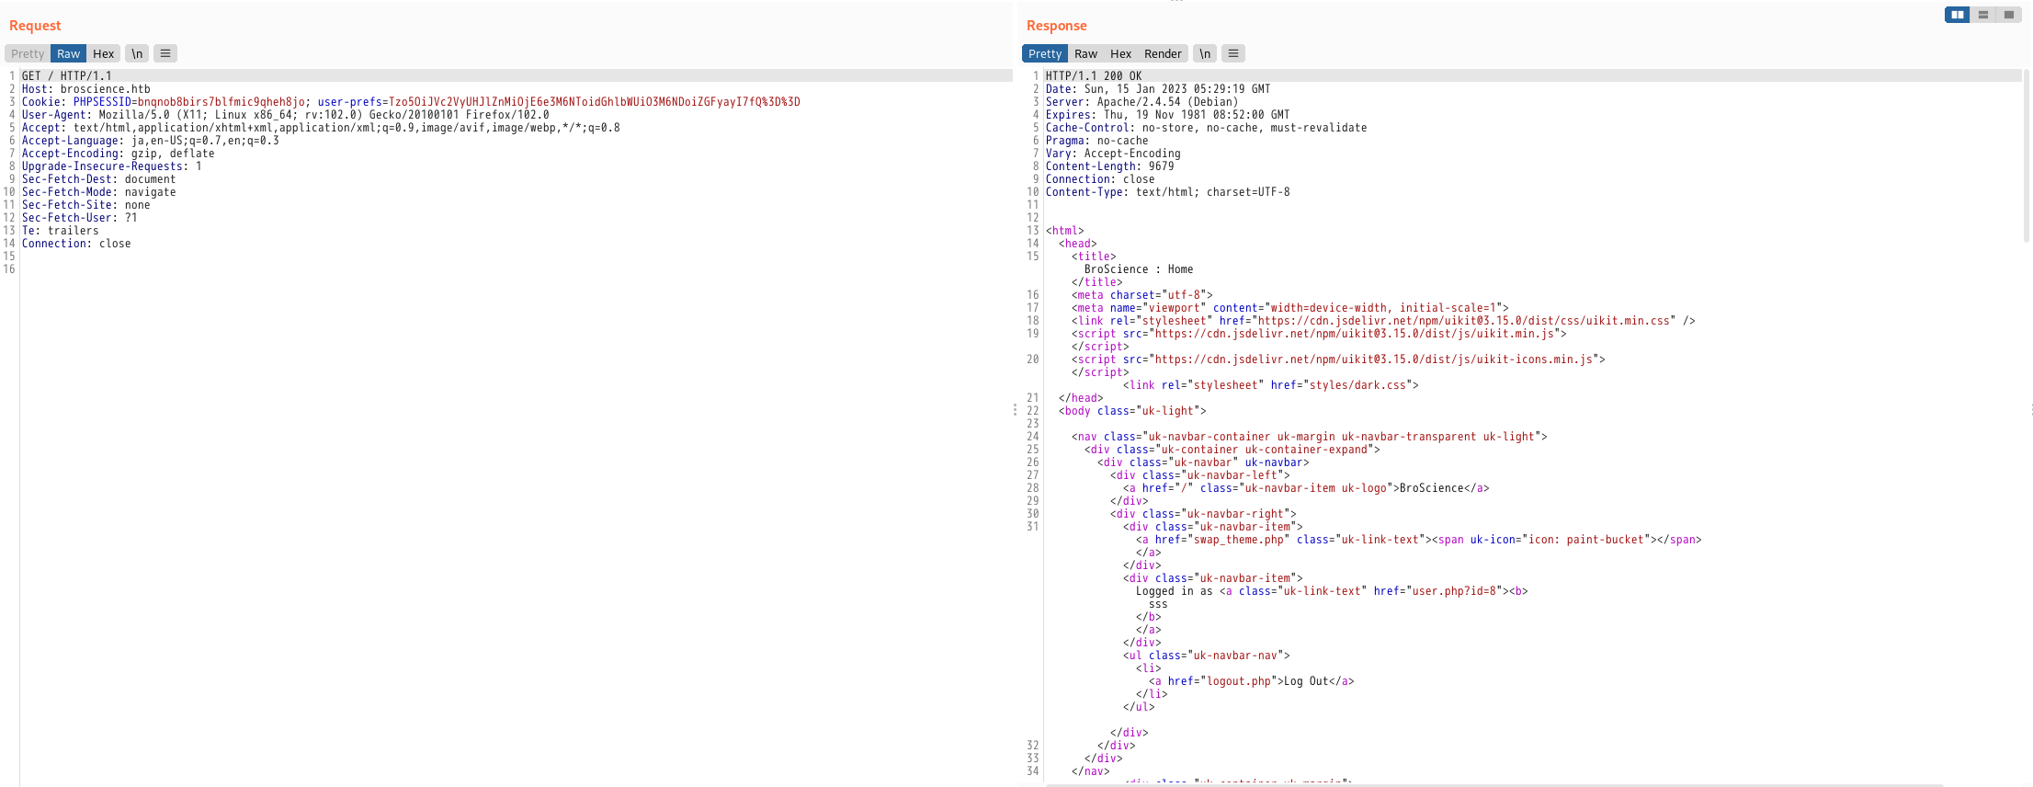Click 'Pragma: no-cache' response header

pos(1097,141)
